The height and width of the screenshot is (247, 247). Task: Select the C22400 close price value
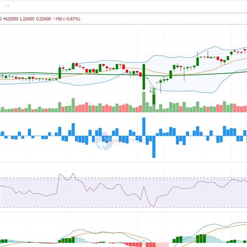[44, 19]
